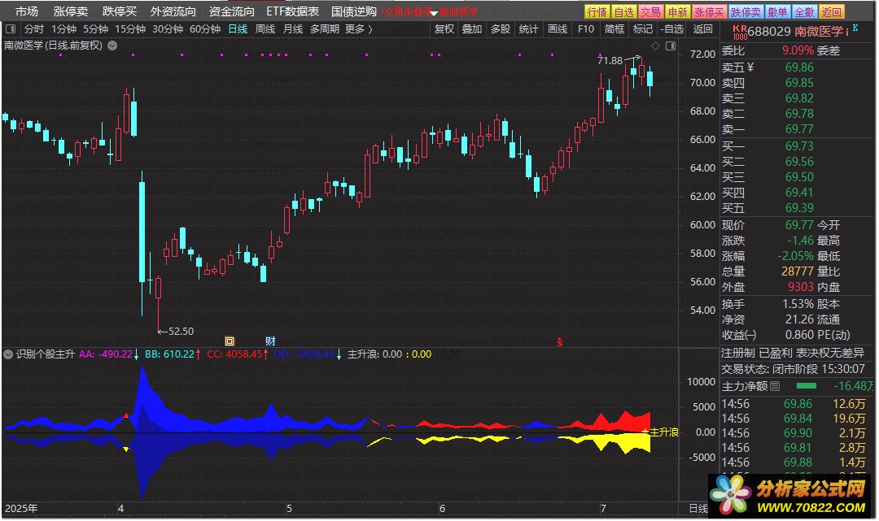Click the 叠加 overlay toolbar button
Screen dimensions: 879x521
click(x=472, y=28)
